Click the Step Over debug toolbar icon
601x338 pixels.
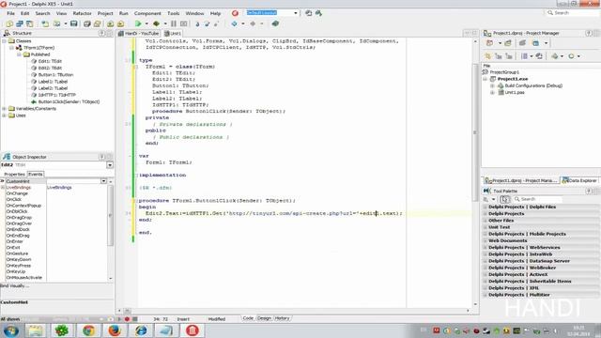pos(207,23)
